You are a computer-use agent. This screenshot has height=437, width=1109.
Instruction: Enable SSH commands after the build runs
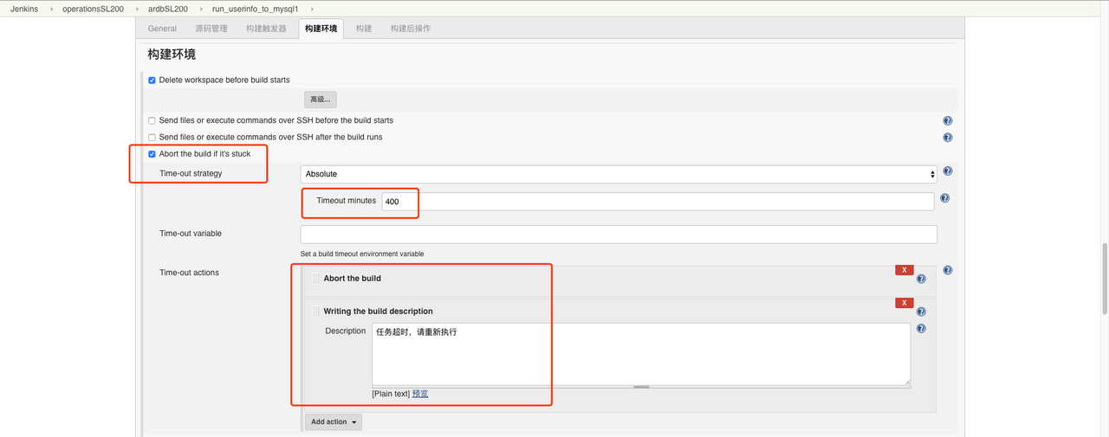click(x=152, y=137)
